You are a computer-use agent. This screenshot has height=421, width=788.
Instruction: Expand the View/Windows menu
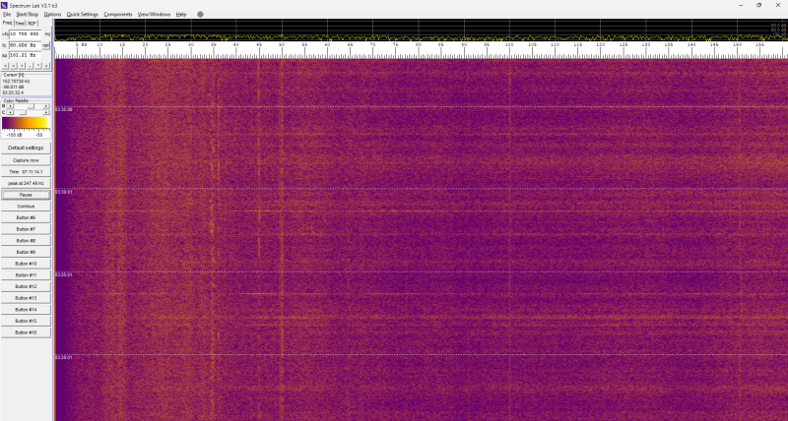click(x=154, y=15)
